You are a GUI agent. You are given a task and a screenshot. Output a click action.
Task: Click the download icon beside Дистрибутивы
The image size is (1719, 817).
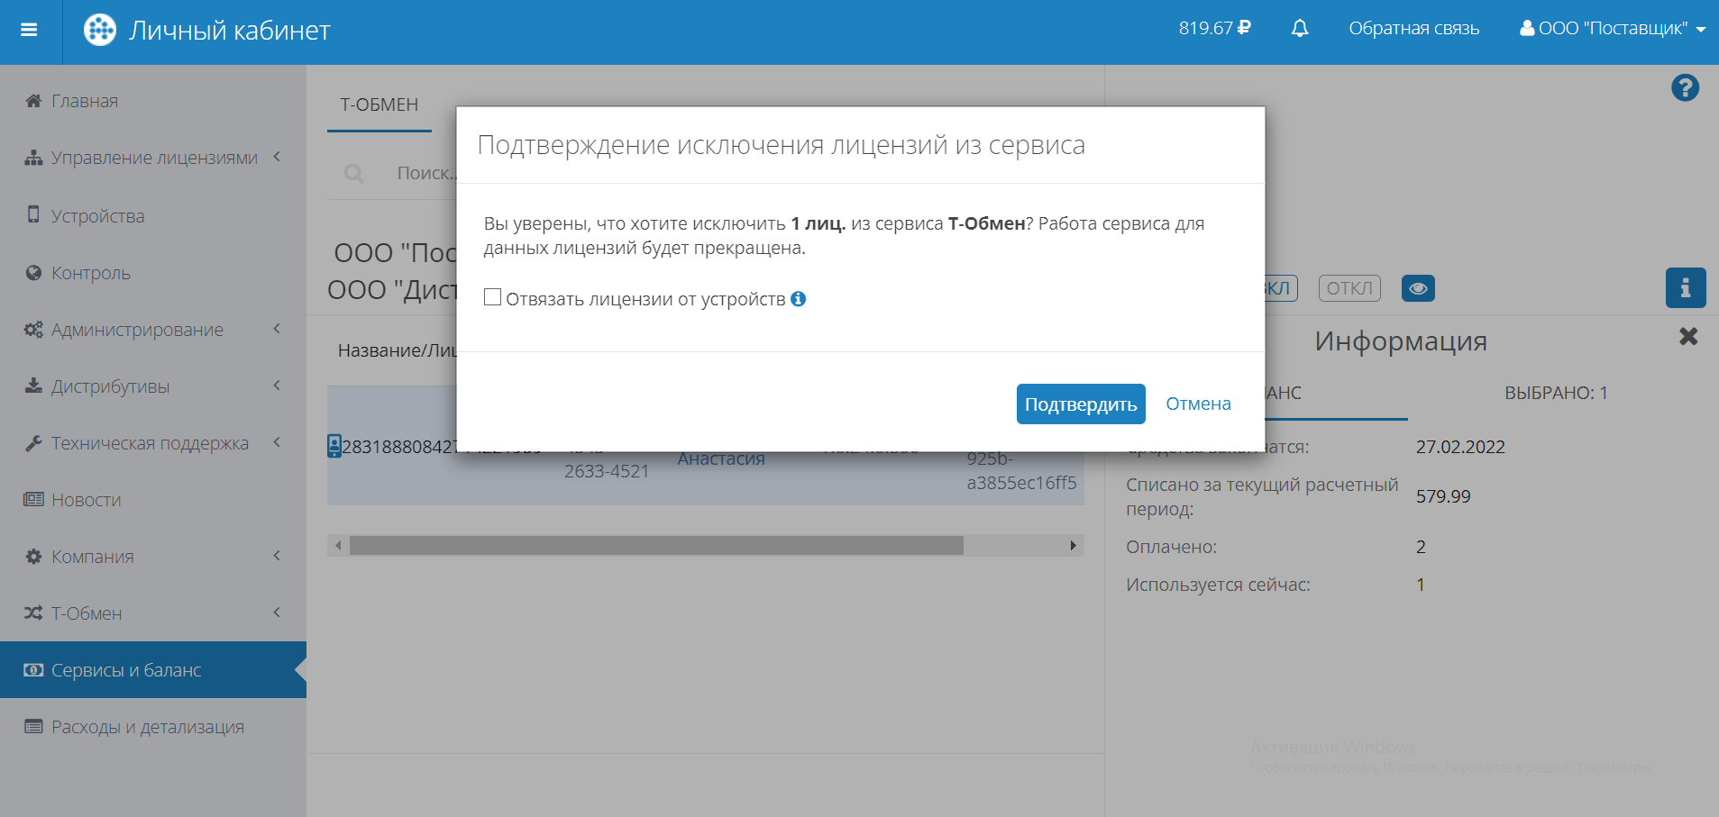(33, 386)
